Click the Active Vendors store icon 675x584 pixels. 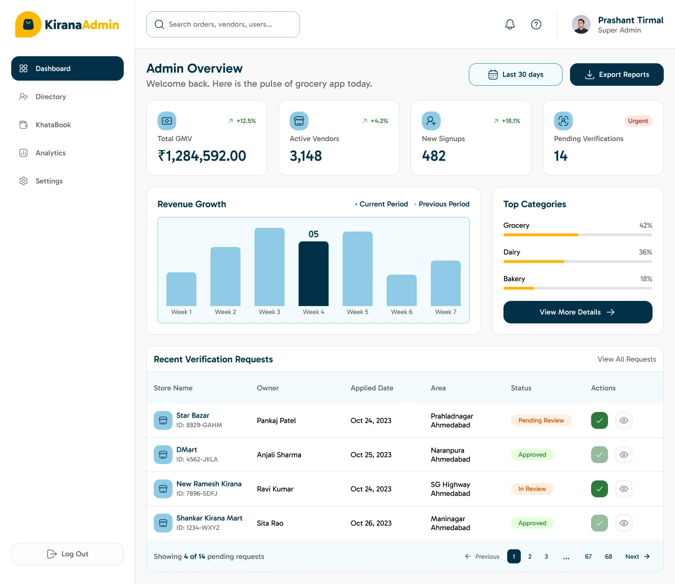pos(299,121)
